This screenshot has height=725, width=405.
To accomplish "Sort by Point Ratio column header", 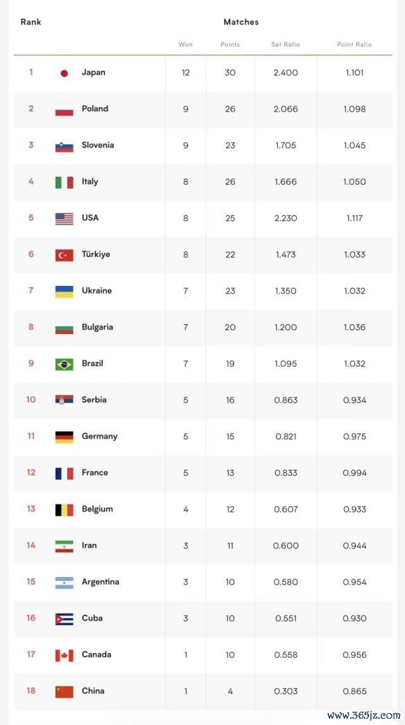I will pyautogui.click(x=354, y=45).
